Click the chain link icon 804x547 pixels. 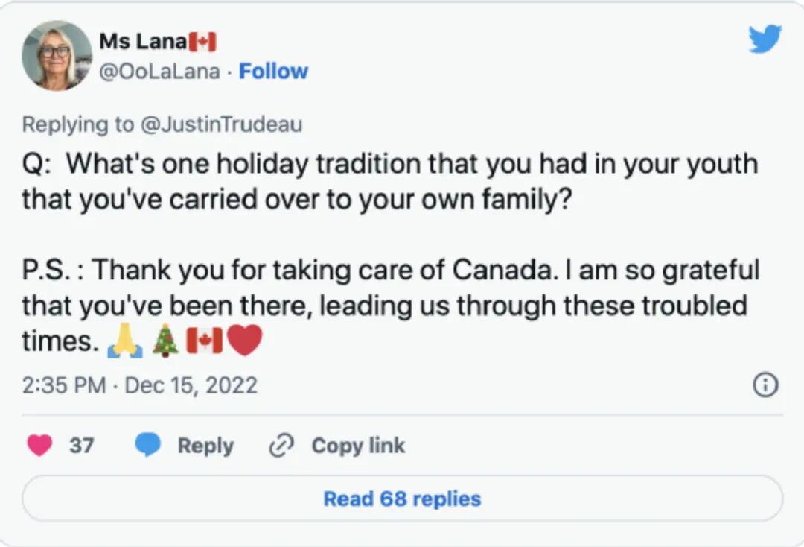point(281,446)
